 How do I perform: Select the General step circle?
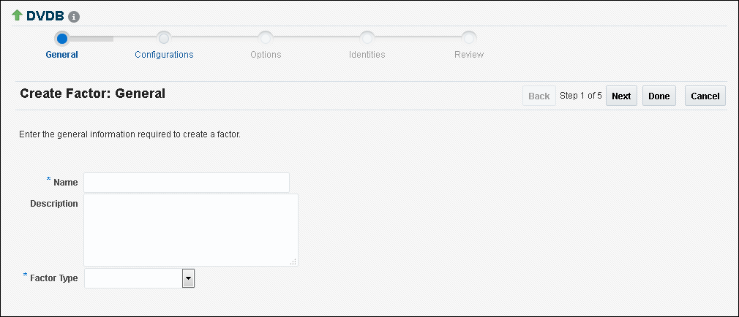click(62, 37)
